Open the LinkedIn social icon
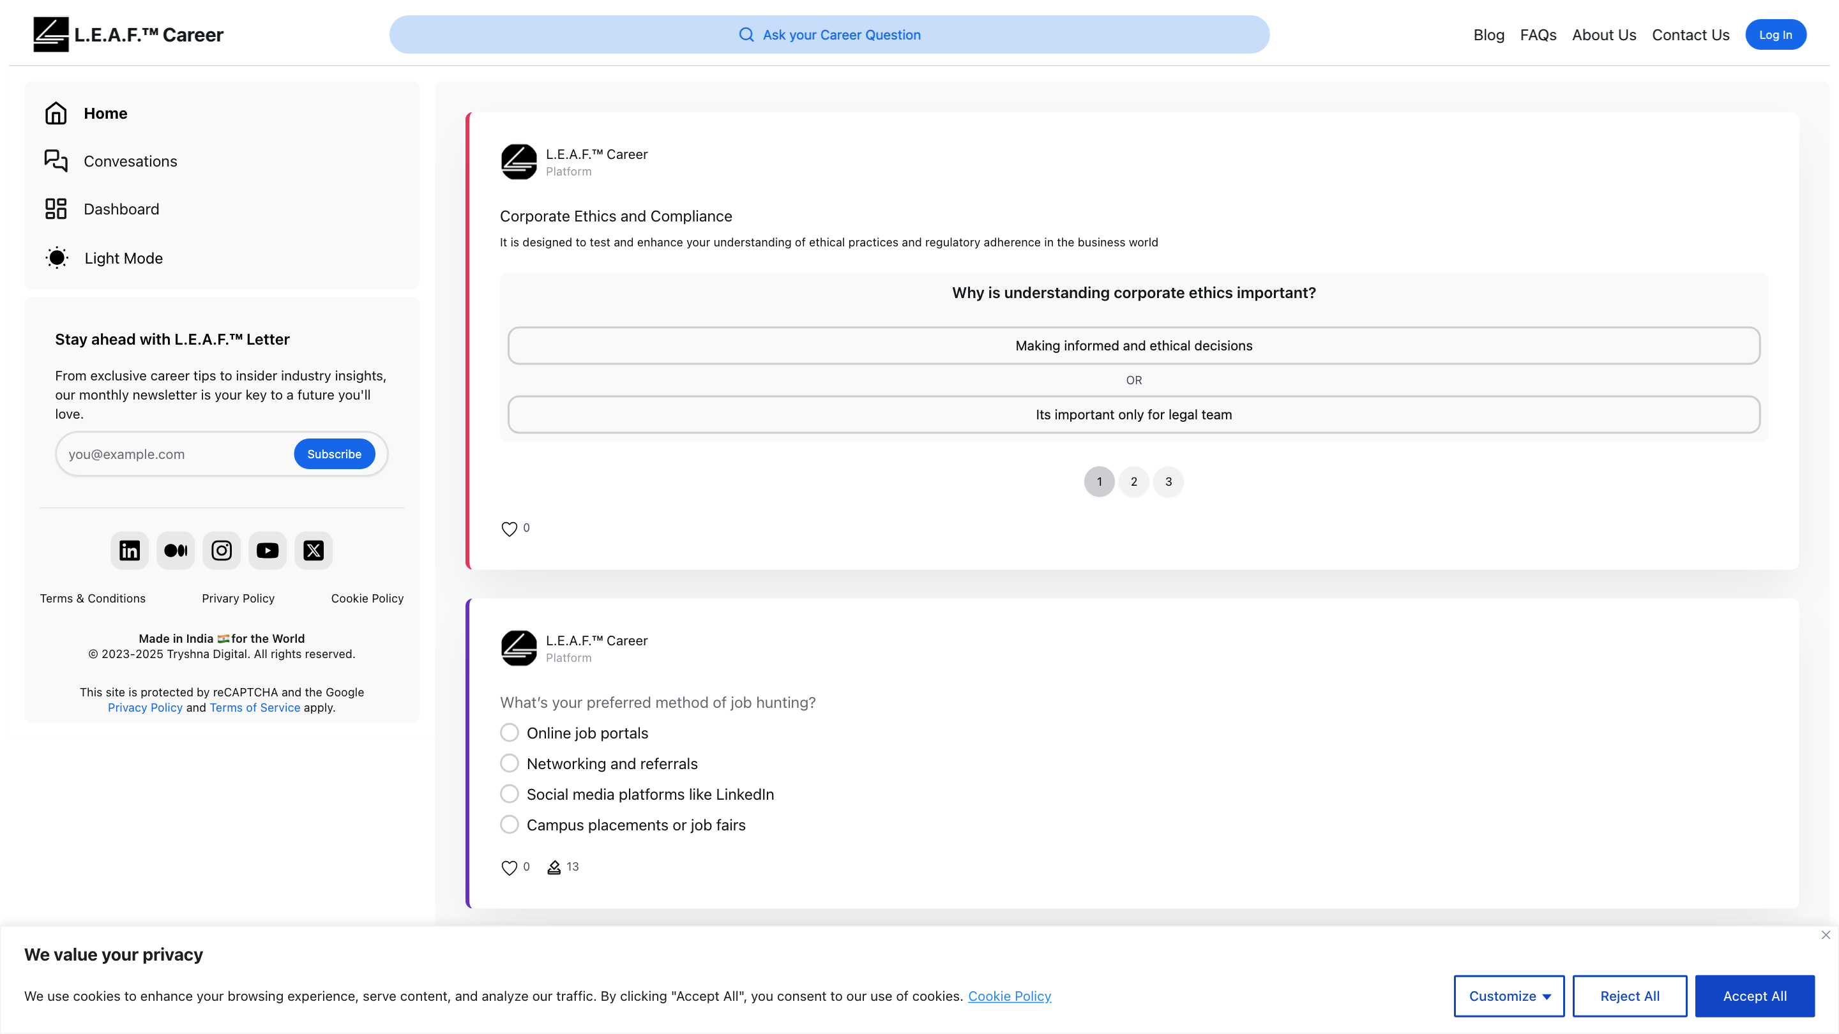 pos(129,550)
